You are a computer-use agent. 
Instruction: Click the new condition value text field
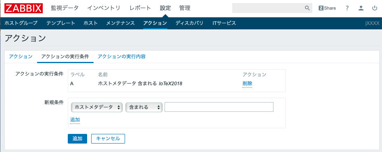coord(219,107)
